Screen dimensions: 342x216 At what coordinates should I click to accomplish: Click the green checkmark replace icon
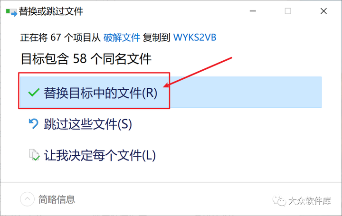(x=34, y=93)
